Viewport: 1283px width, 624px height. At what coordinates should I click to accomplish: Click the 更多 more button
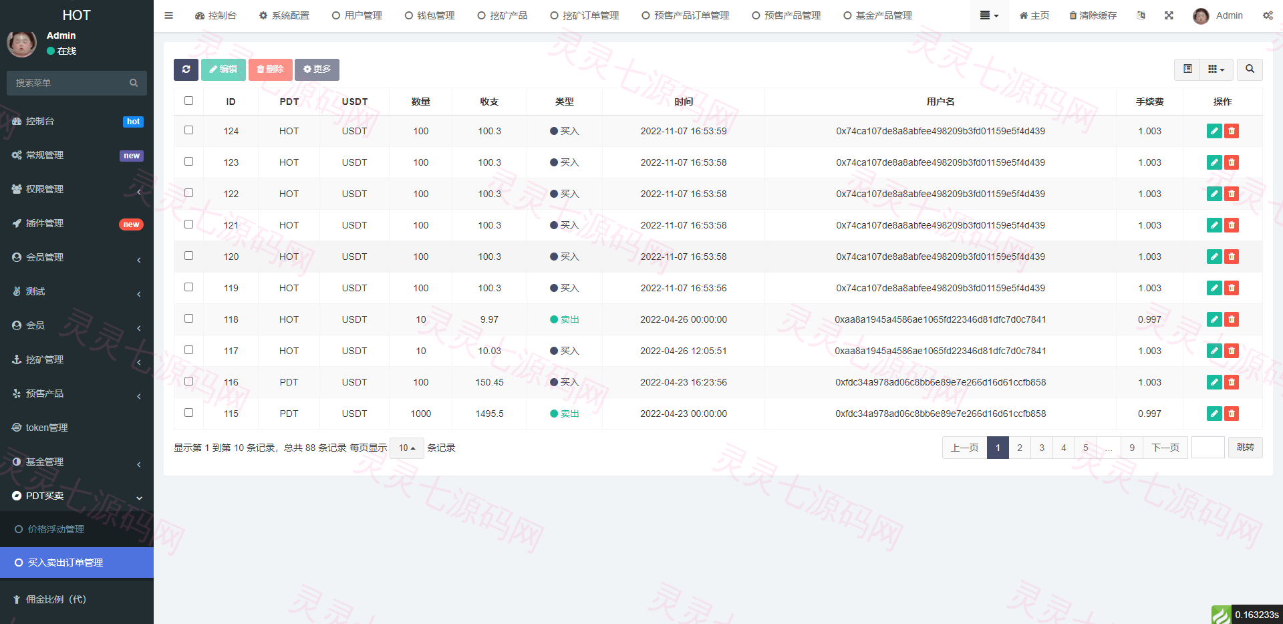317,69
